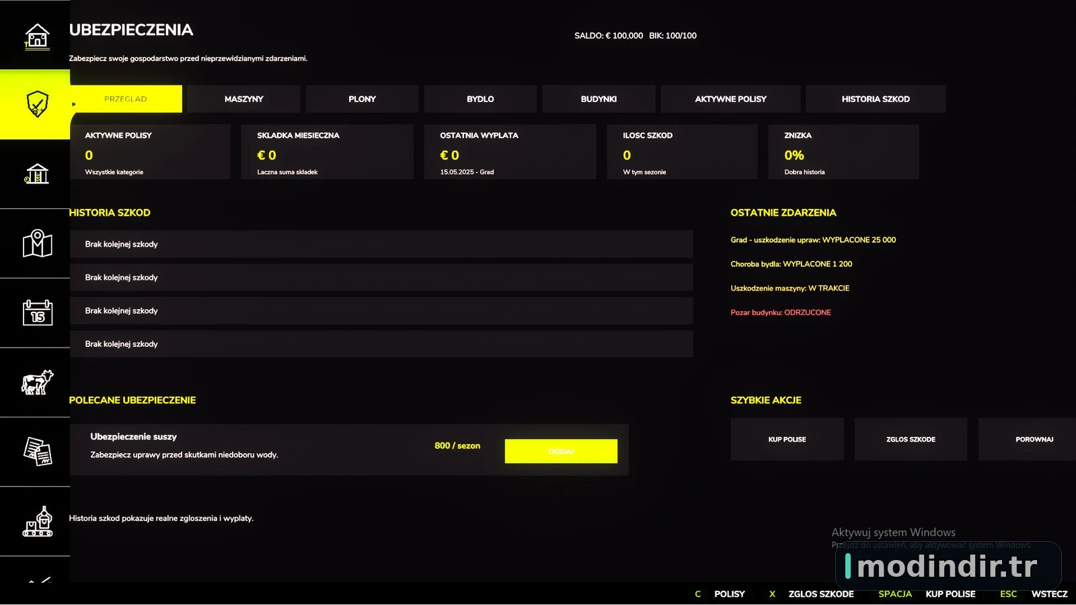
Task: Click 'Choroba bydla: WYPLACONE 1 200' event
Action: point(792,264)
